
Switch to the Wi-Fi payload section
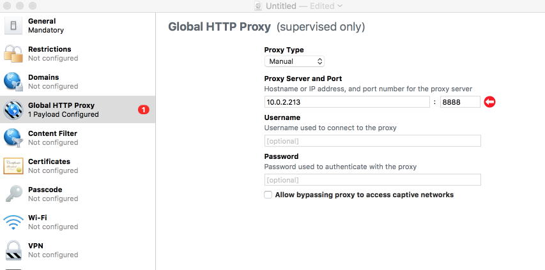[x=53, y=221]
